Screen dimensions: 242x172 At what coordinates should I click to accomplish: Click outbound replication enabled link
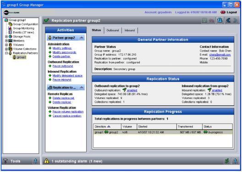[132, 90]
